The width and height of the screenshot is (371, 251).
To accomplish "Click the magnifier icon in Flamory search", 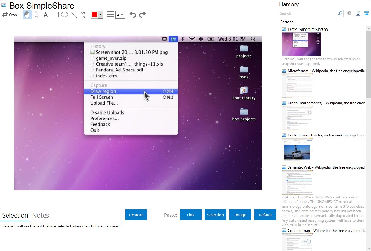I will (340, 13).
